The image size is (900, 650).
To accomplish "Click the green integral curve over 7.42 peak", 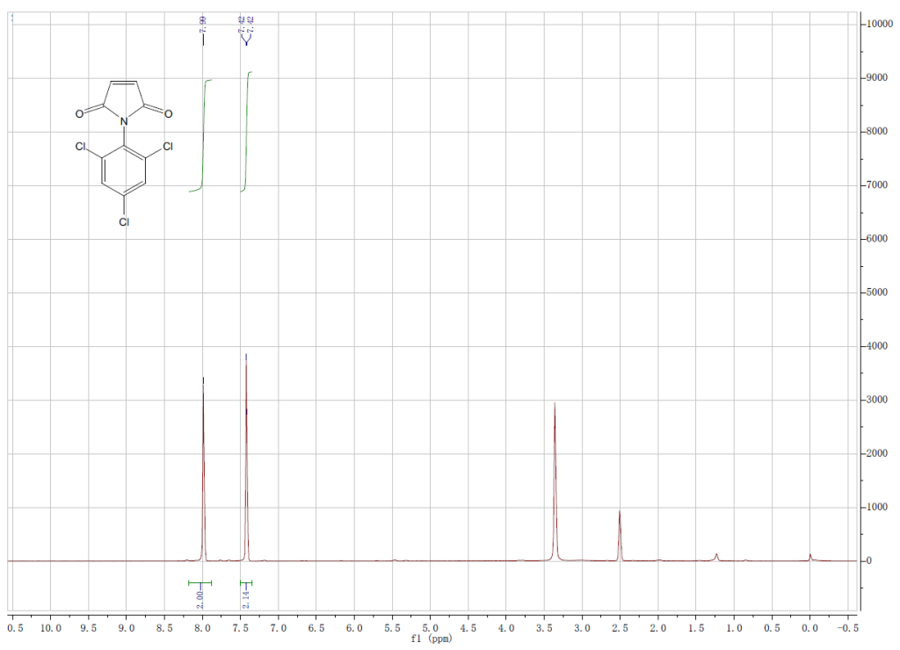I will point(246,132).
